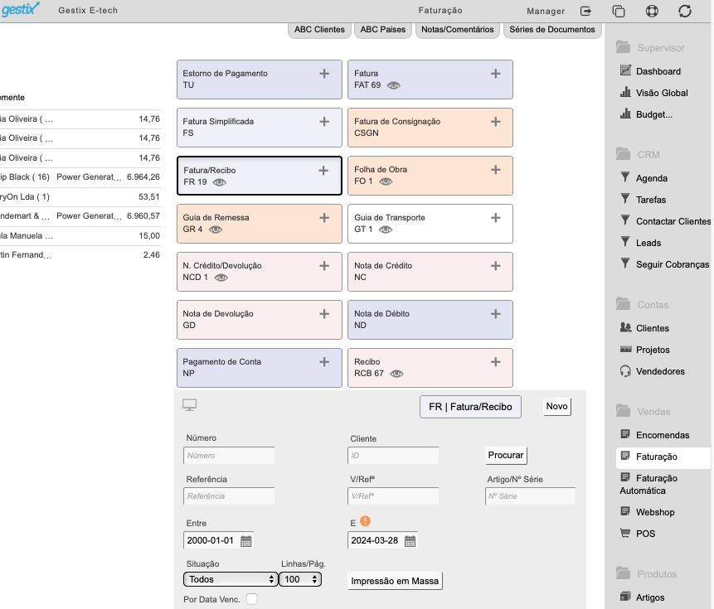Screen dimensions: 714x609
Task: Toggle eye icon on Fatura FAT 69
Action: pos(393,85)
